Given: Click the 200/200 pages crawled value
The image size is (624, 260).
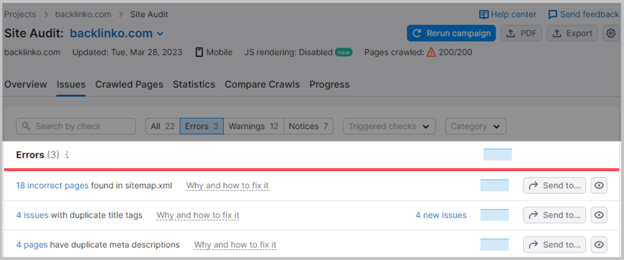Looking at the screenshot, I should tap(455, 52).
